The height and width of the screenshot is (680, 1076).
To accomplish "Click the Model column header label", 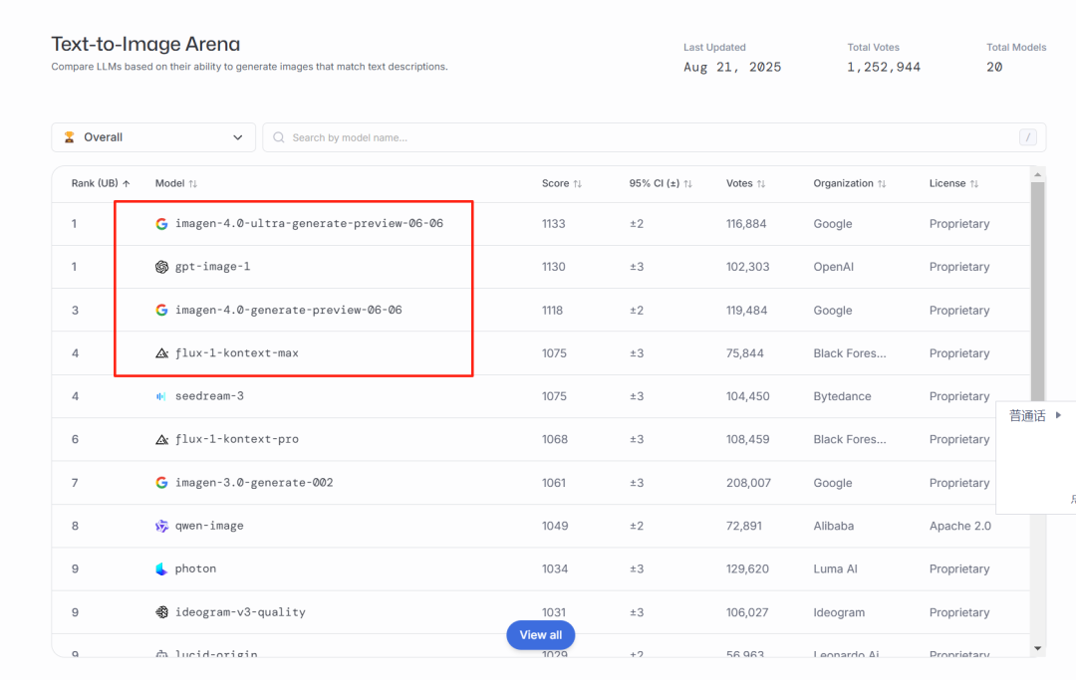I will (169, 184).
